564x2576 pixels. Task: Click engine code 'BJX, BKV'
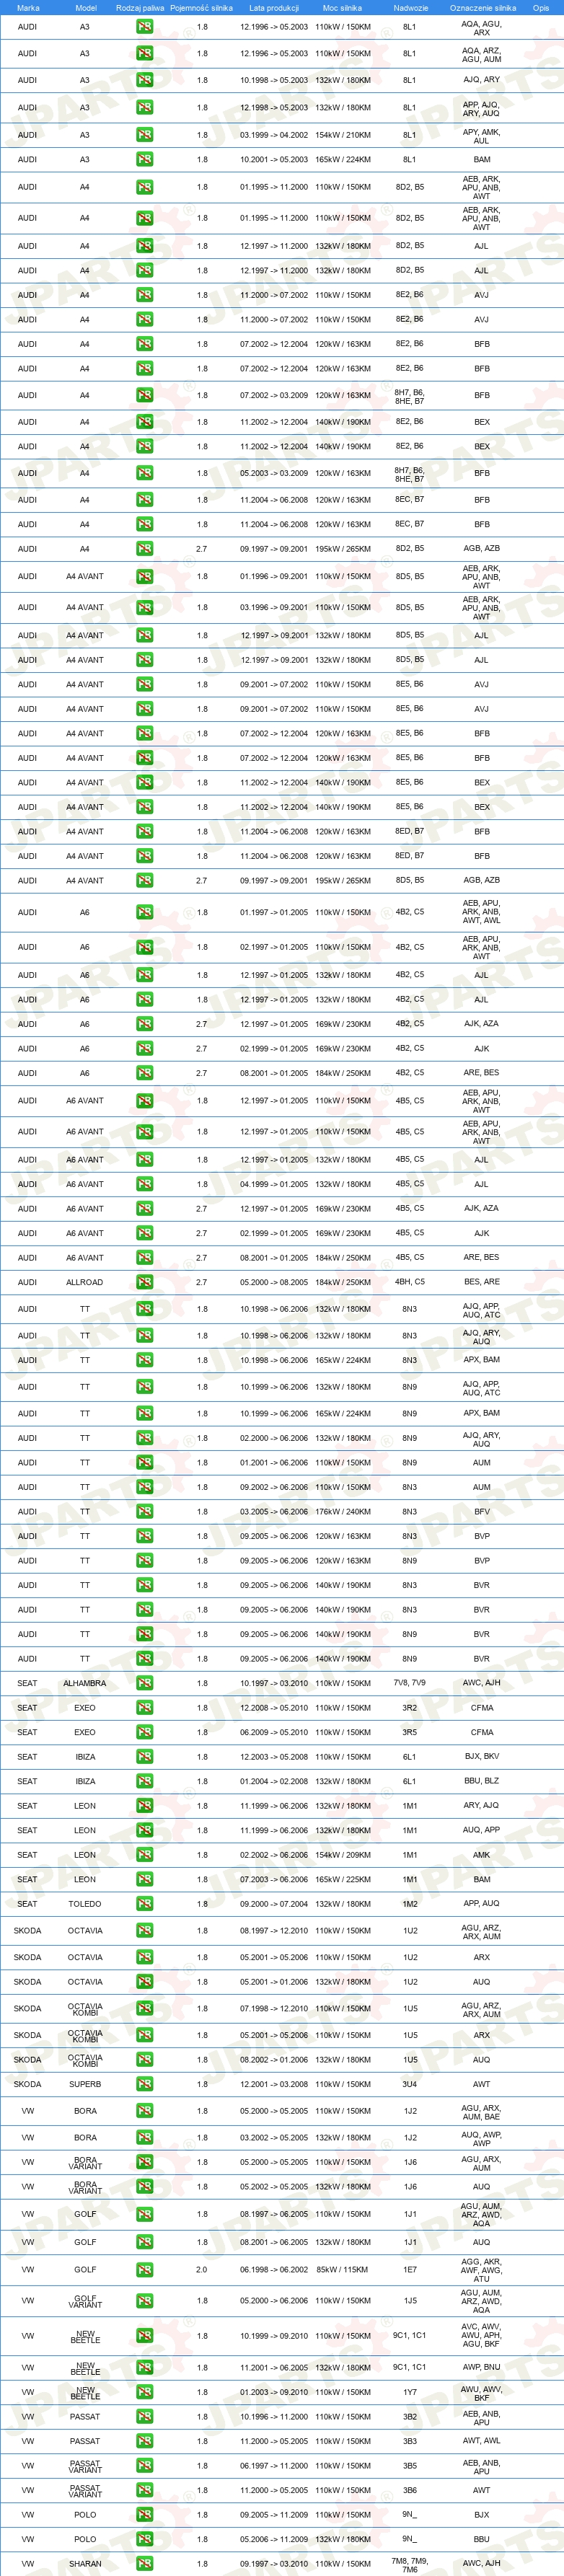482,1757
